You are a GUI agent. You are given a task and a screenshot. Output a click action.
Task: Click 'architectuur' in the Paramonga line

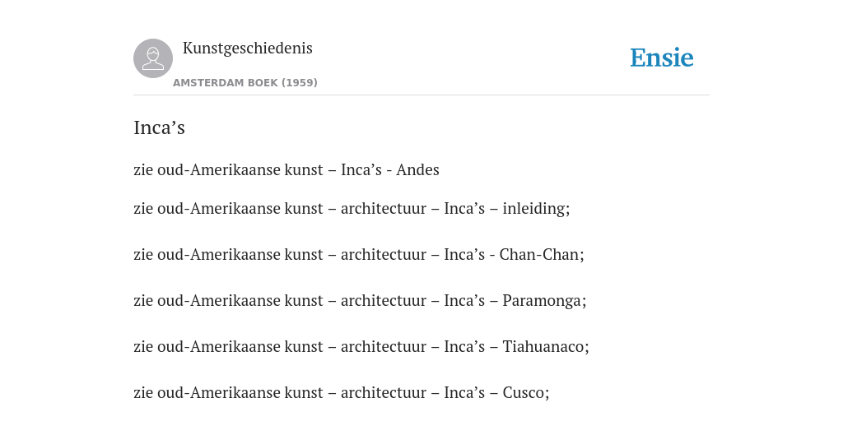[384, 301]
